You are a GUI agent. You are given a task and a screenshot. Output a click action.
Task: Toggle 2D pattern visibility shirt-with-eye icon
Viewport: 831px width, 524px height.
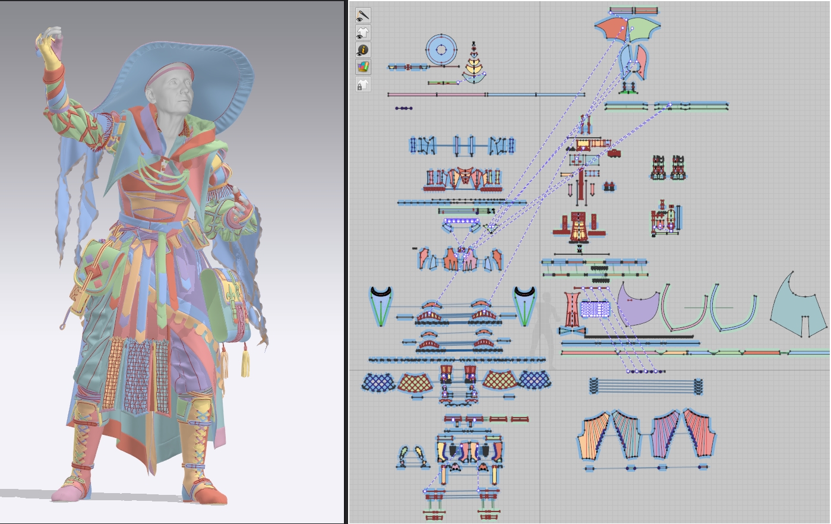tap(363, 32)
